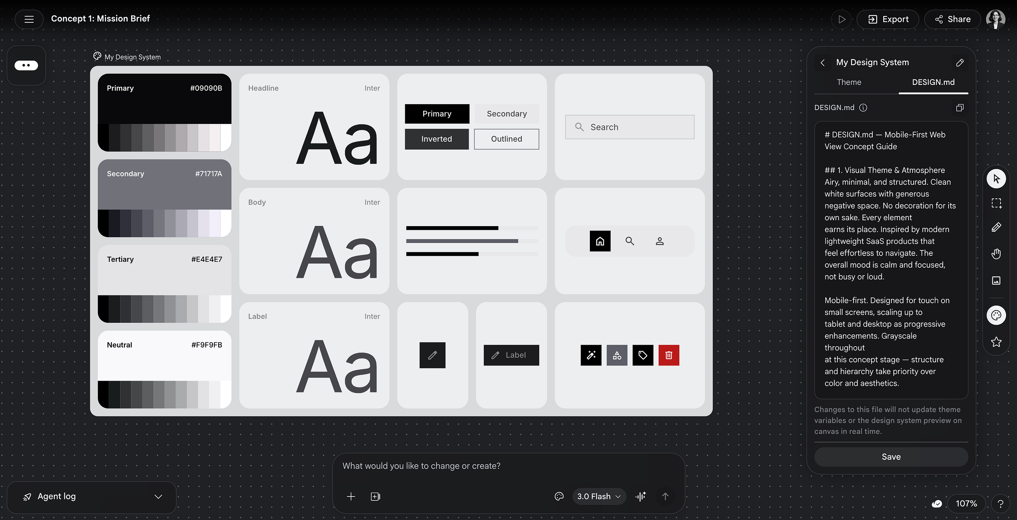The image size is (1017, 520).
Task: Switch to the DESIGN.md tab
Action: (x=933, y=82)
